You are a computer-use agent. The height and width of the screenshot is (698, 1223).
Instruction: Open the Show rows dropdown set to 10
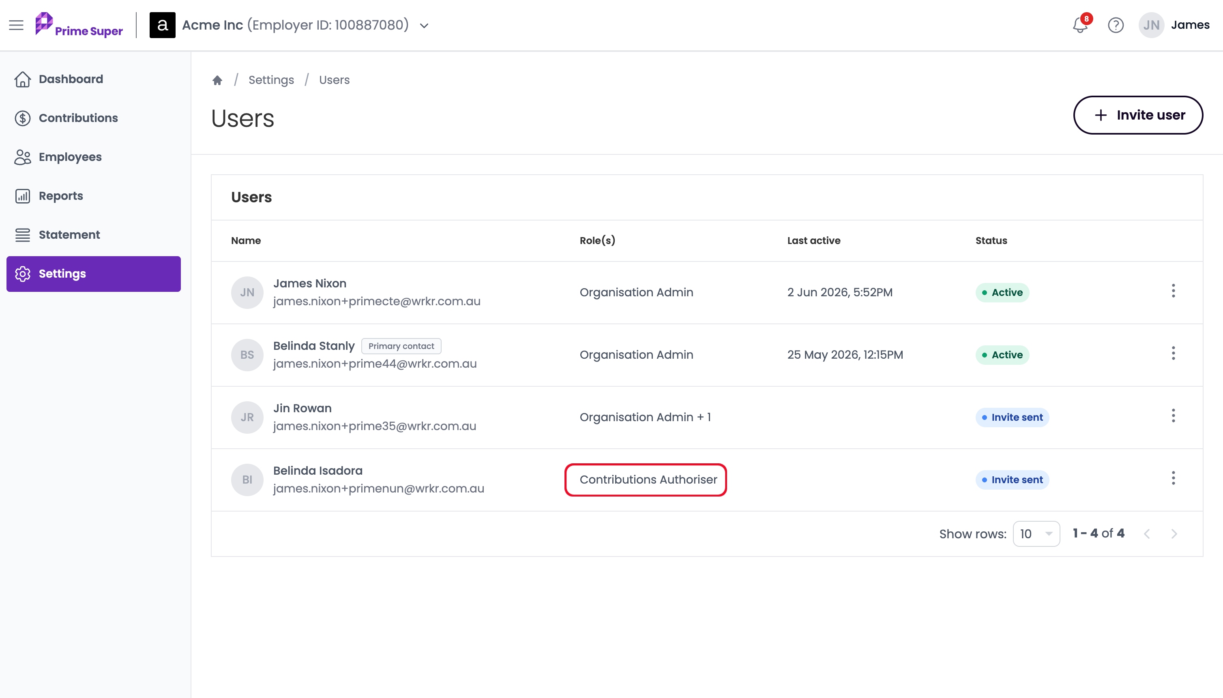point(1036,533)
